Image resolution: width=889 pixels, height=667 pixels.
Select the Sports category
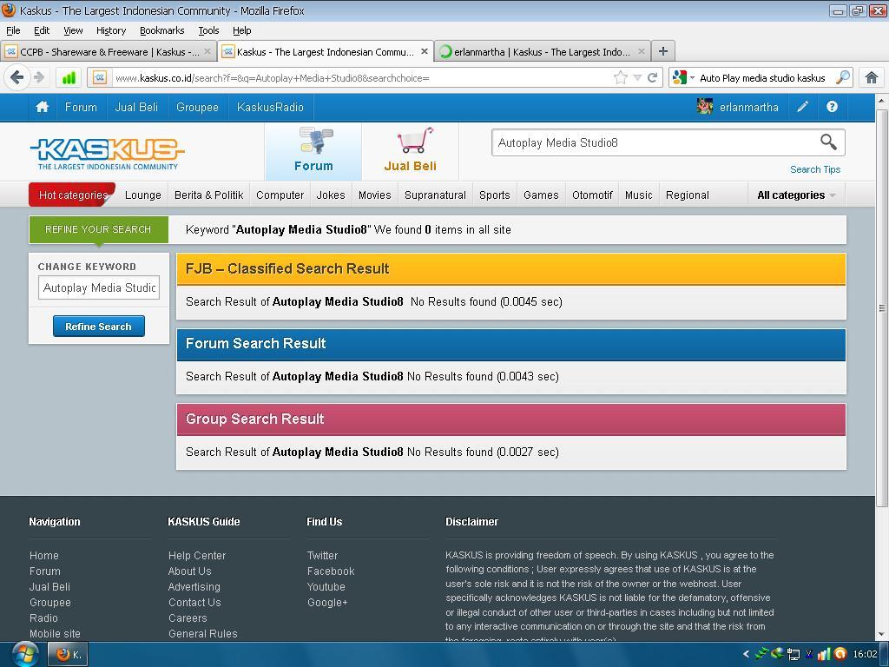[494, 195]
